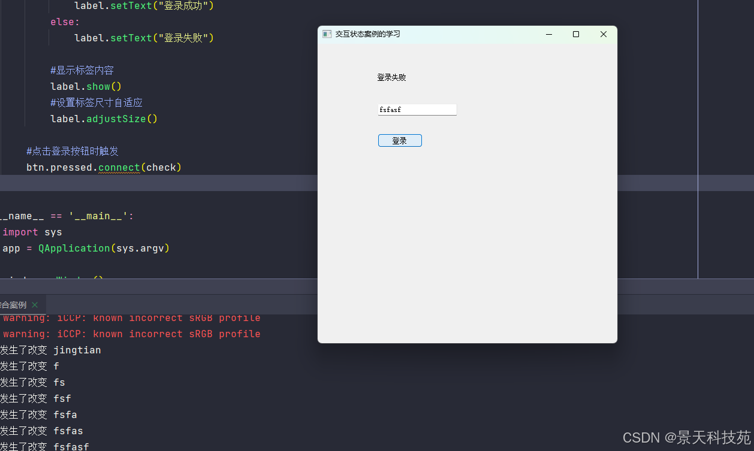Click the console output line ending with fsf
The image size is (754, 451).
pyautogui.click(x=35, y=398)
